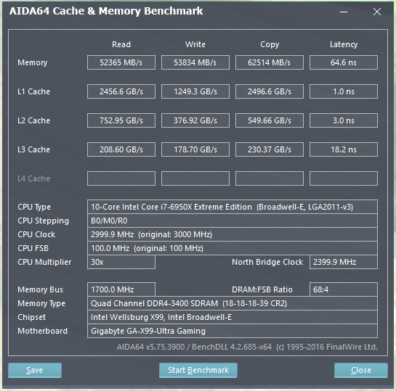Click the Memory row label
The width and height of the screenshot is (396, 391).
click(32, 62)
